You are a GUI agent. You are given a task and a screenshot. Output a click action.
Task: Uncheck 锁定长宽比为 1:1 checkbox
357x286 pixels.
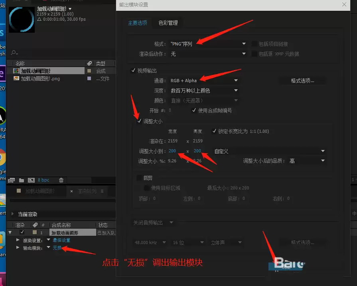pos(214,131)
